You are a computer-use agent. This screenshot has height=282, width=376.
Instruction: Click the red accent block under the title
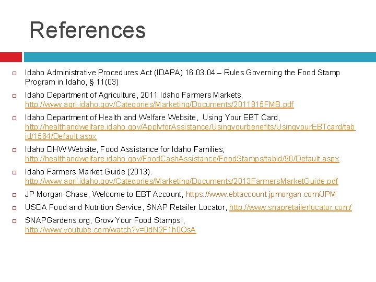[11, 57]
